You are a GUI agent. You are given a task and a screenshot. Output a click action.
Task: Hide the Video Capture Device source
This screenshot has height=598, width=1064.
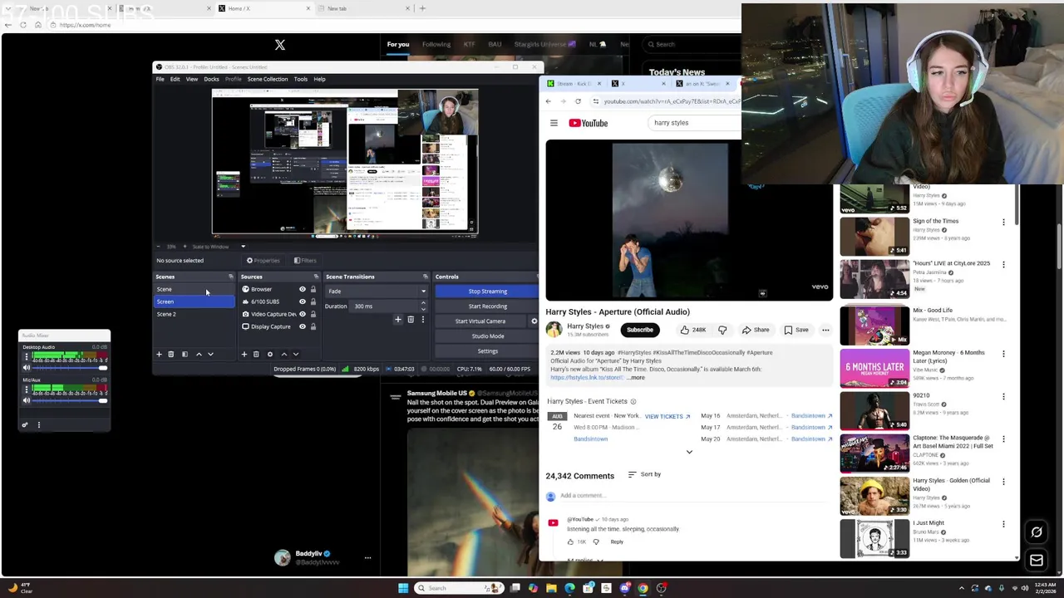coord(303,314)
